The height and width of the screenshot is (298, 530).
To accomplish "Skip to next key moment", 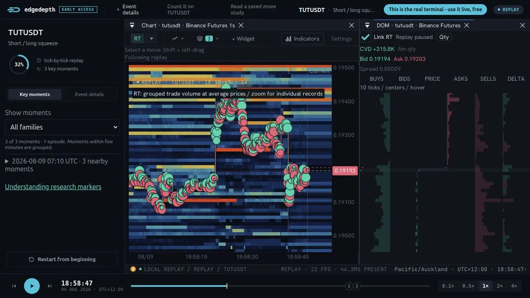I will [x=50, y=286].
